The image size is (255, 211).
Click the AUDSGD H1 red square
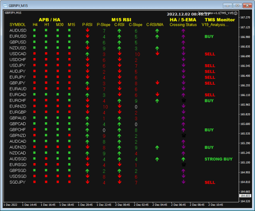46,159
